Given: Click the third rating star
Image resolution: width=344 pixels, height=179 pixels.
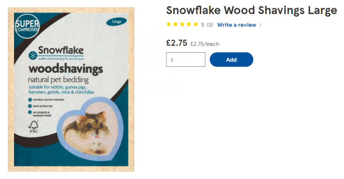Looking at the screenshot, I should (182, 24).
